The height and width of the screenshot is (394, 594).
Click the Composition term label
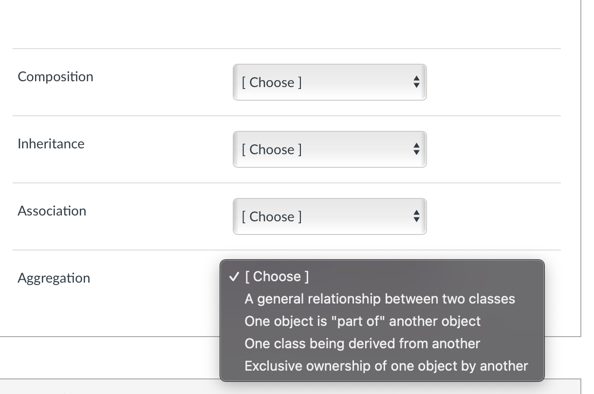click(56, 77)
